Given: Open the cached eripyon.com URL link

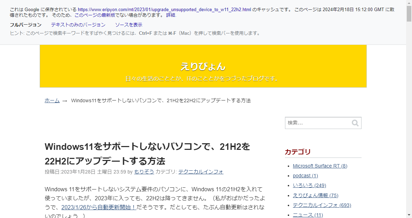Looking at the screenshot, I should (x=165, y=10).
